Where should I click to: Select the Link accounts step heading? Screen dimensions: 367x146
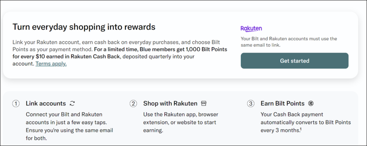[46, 103]
